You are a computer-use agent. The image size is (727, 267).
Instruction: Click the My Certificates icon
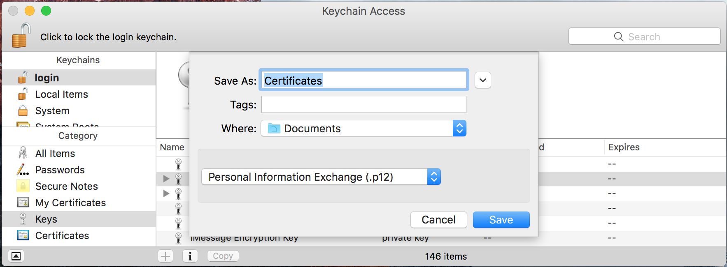(23, 202)
